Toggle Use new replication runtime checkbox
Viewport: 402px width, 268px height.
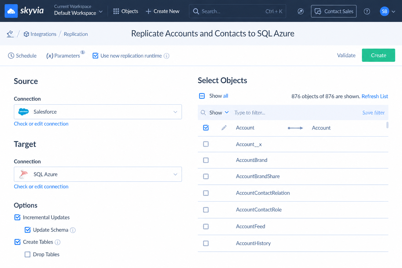[x=96, y=55]
